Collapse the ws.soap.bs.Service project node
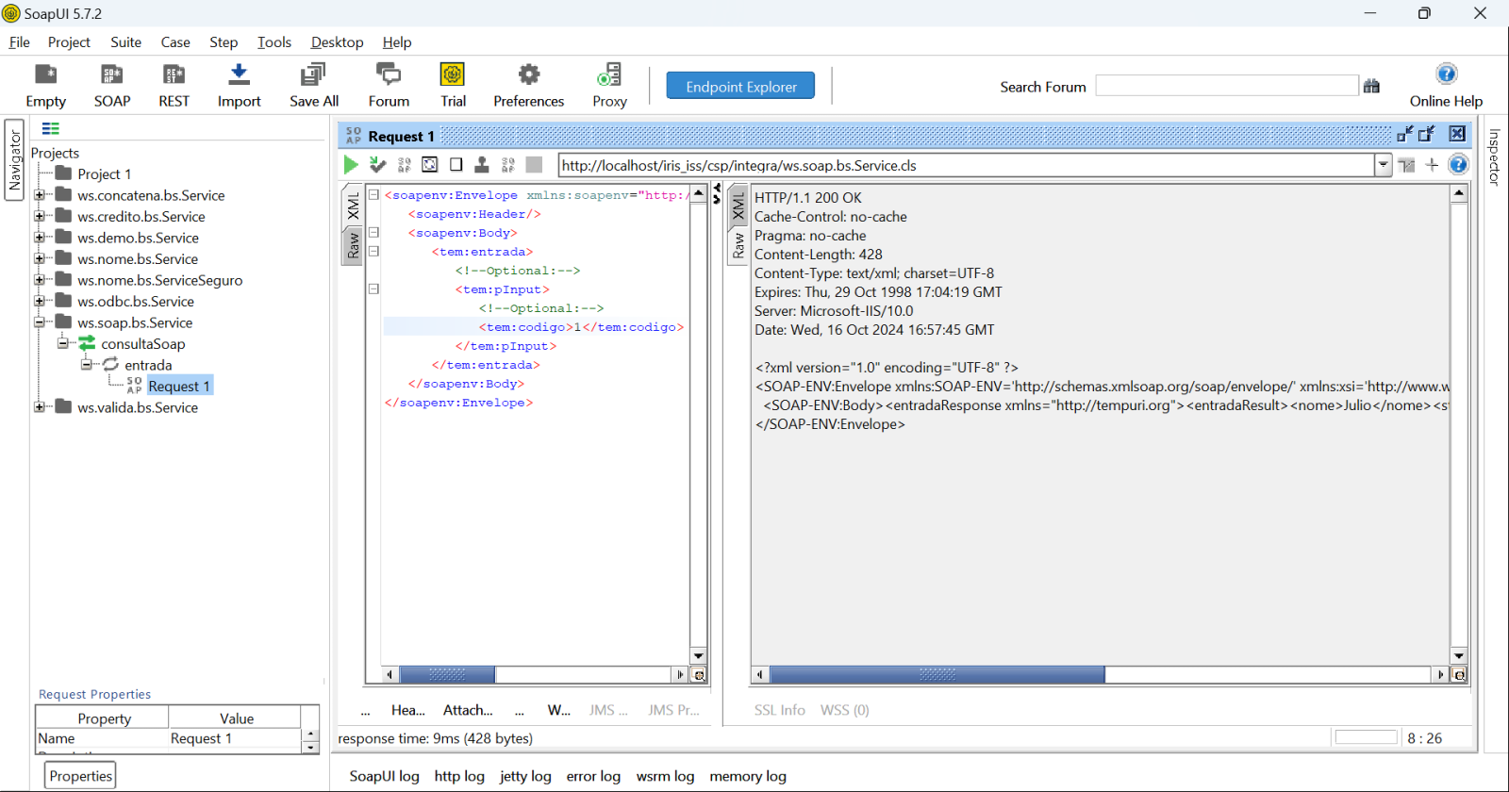The width and height of the screenshot is (1509, 792). [40, 322]
